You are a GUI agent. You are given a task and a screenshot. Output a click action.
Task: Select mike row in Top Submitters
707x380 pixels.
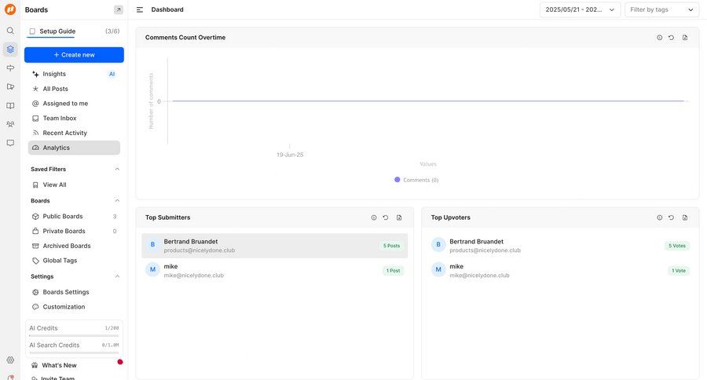coord(275,270)
